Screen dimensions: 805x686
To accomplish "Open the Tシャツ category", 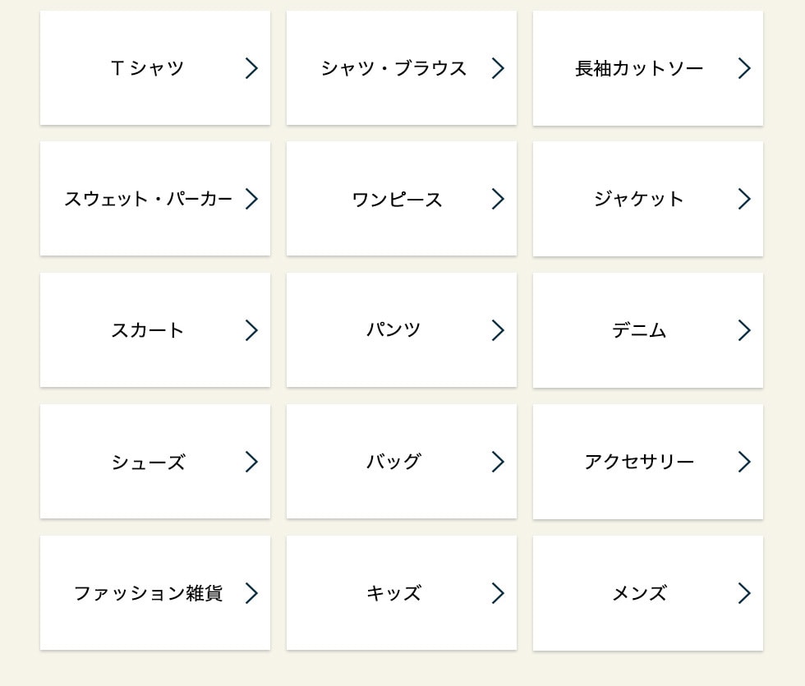I will pos(148,68).
